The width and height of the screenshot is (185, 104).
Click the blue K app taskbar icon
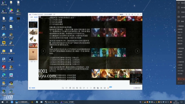tap(12, 102)
